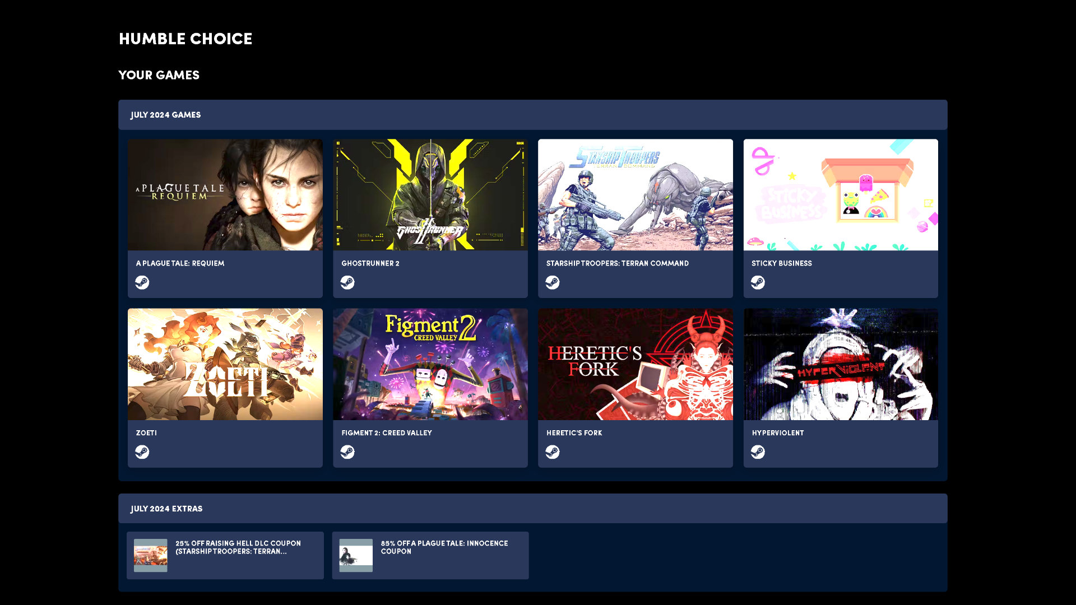1076x605 pixels.
Task: Click Steam icon under Heretic's Fork
Action: tap(553, 452)
